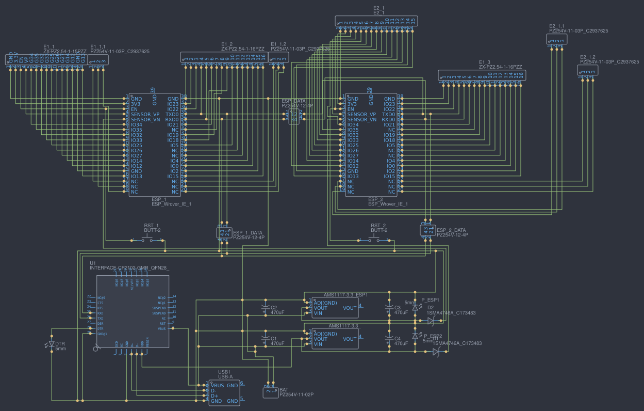Pick the C3 capacitor symbol
The width and height of the screenshot is (644, 411).
389,309
